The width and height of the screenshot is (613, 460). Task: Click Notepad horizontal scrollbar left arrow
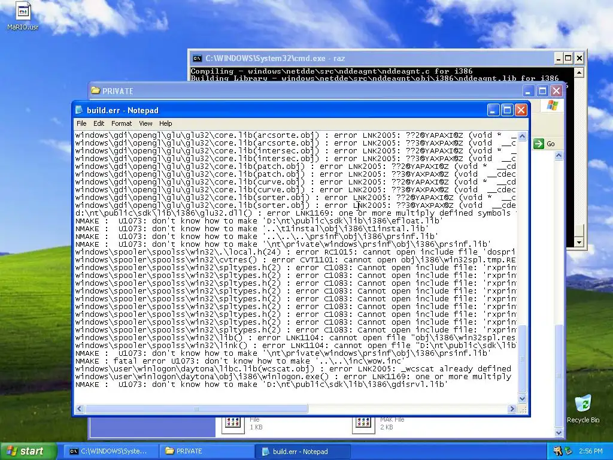(x=80, y=408)
